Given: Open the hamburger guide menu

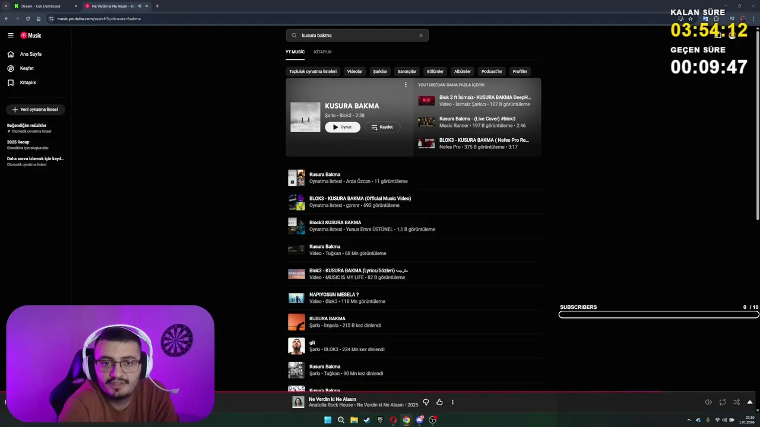Looking at the screenshot, I should coord(10,36).
